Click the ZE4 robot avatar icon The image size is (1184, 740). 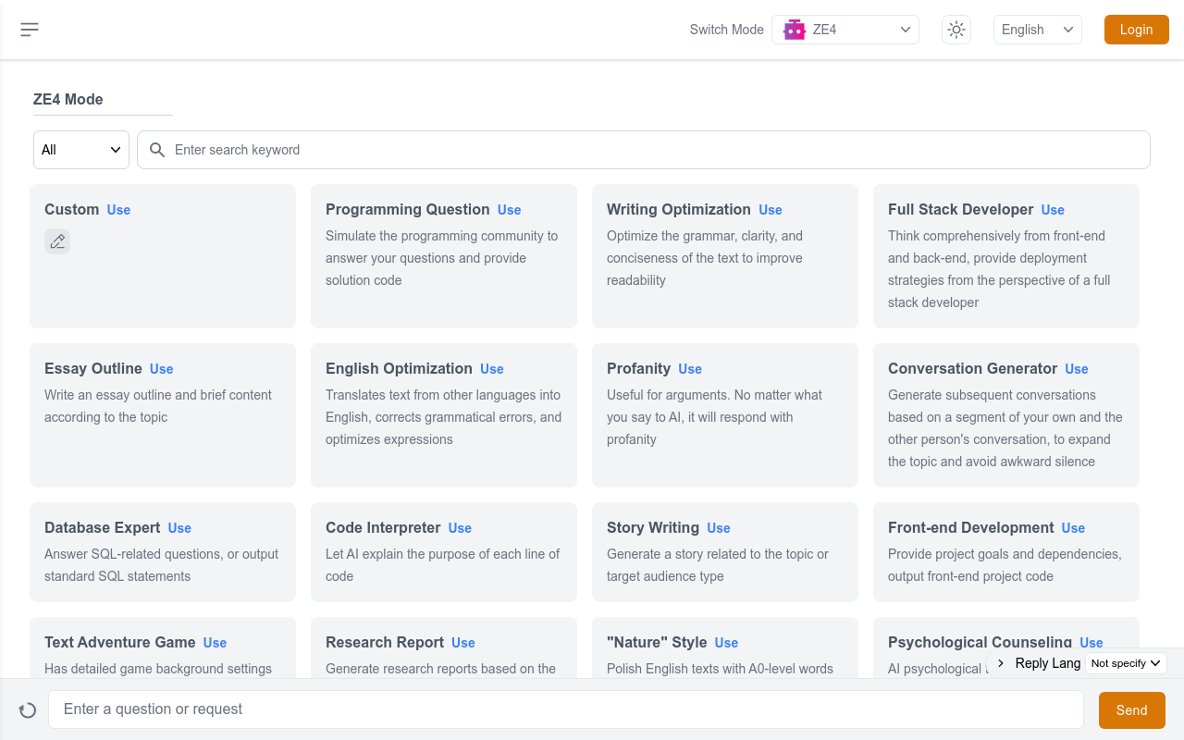[x=795, y=30]
